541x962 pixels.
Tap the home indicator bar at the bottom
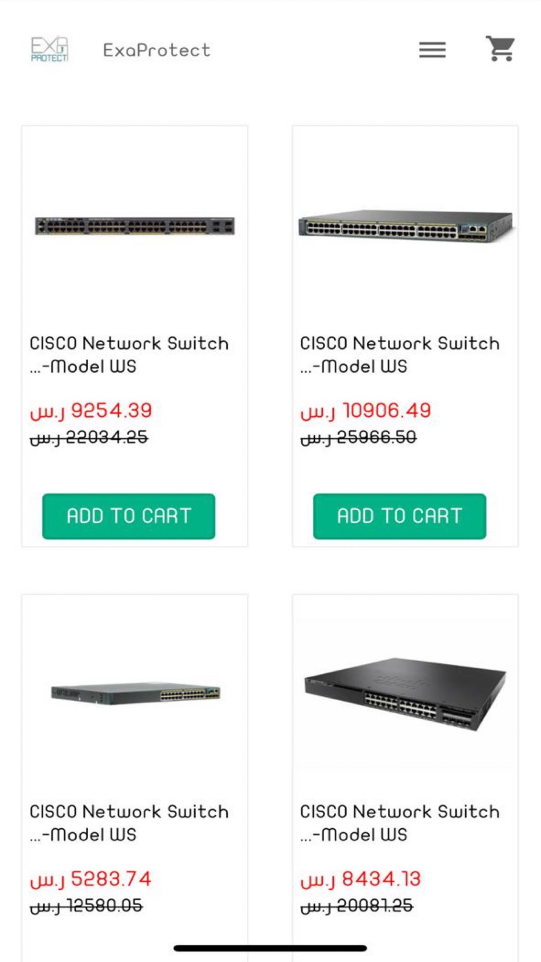(270, 948)
